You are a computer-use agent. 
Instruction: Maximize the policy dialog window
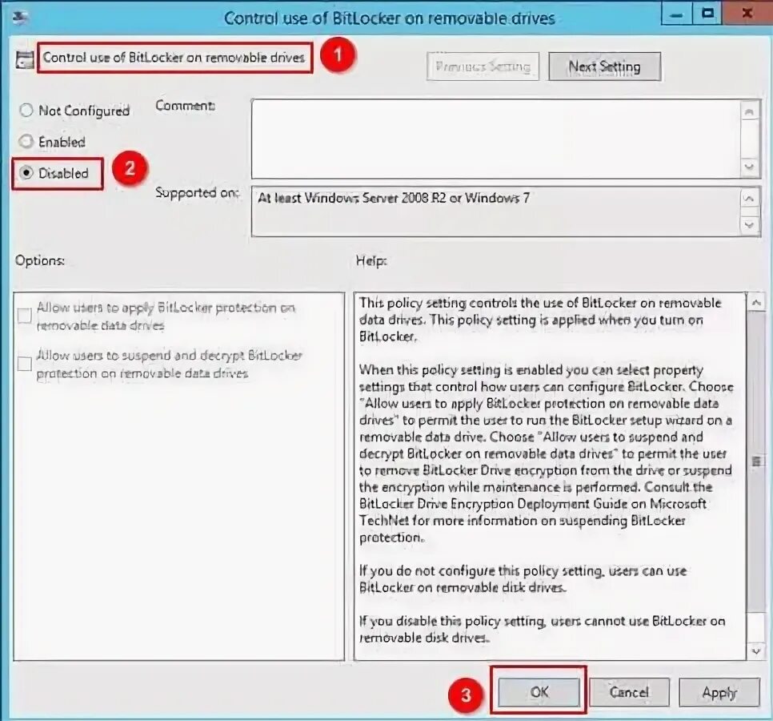click(707, 14)
